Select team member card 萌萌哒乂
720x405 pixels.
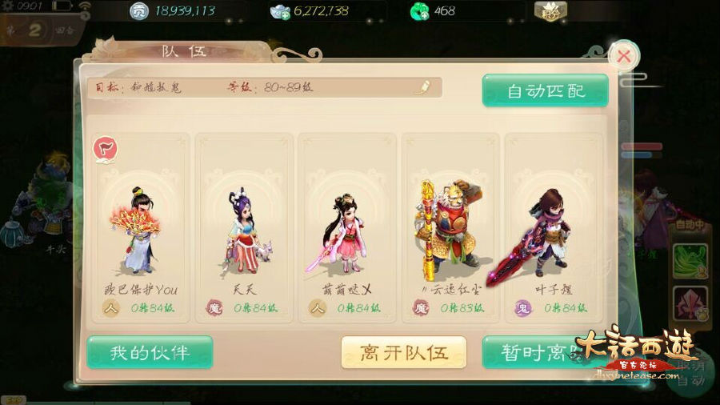coord(347,228)
